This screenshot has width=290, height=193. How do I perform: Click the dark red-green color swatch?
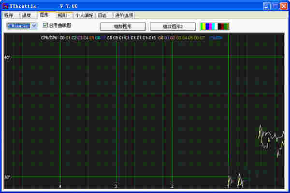[223, 26]
